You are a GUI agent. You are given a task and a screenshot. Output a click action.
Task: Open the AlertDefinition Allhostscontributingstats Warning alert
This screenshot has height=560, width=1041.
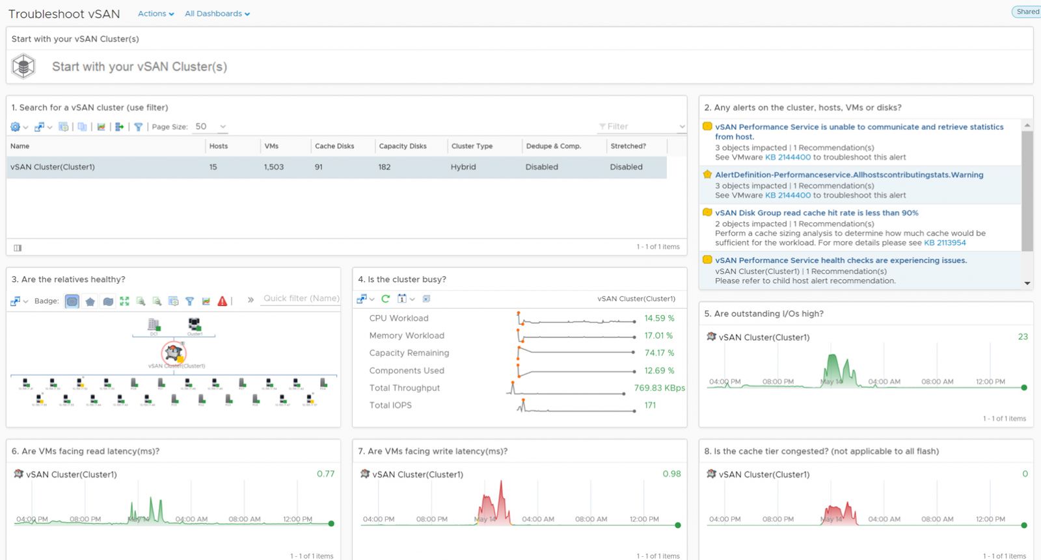point(849,175)
